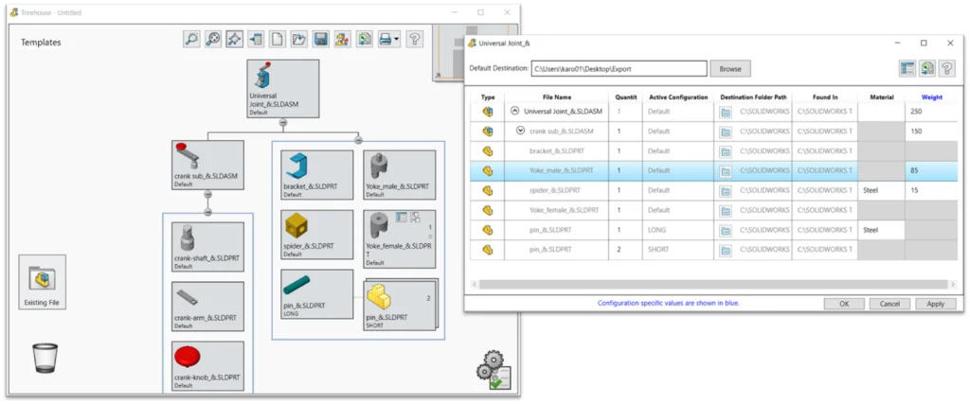Image resolution: width=970 pixels, height=404 pixels.
Task: Click folder icon in pin SHORT row
Action: click(x=726, y=250)
